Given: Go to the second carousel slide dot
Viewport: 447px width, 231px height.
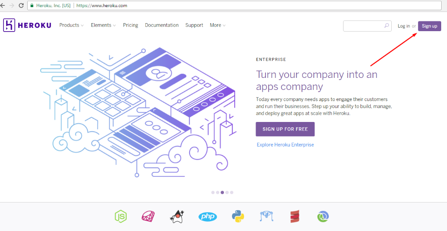Looking at the screenshot, I should point(218,192).
